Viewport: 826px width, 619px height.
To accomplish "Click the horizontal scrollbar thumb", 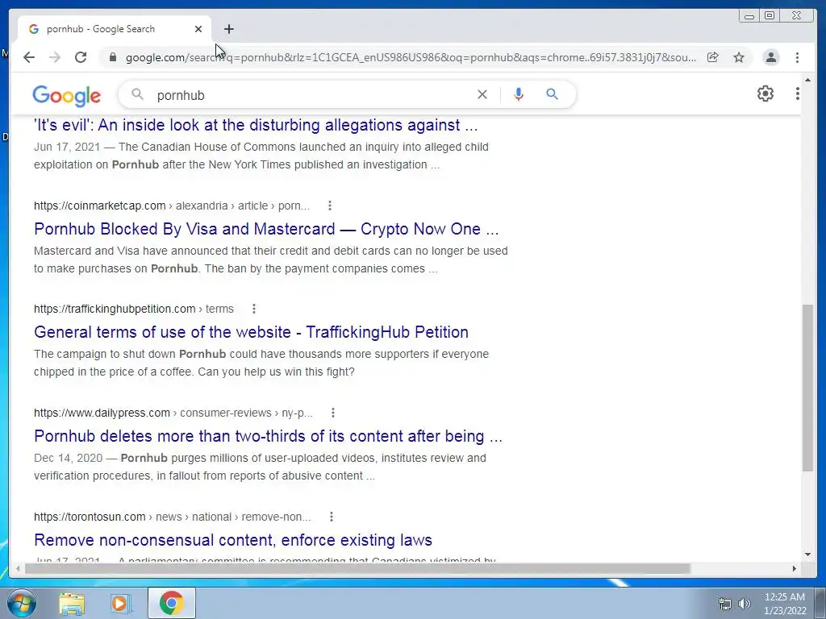I will [357, 568].
